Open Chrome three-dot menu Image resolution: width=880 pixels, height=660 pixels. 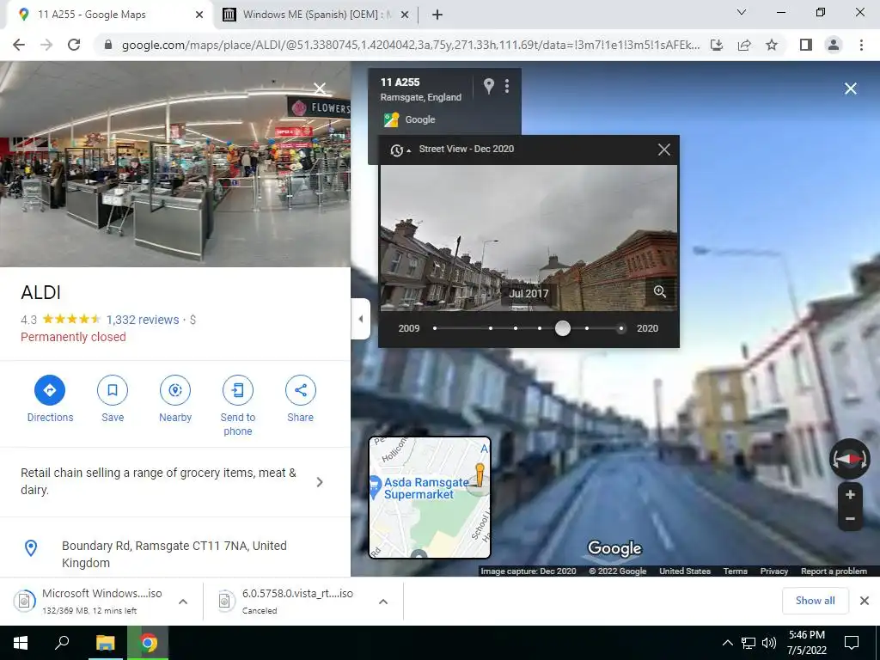861,45
